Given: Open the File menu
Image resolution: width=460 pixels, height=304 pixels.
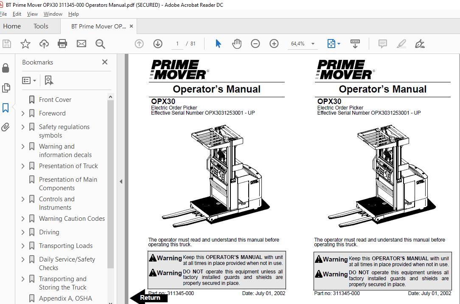Looking at the screenshot, I should tap(3, 14).
